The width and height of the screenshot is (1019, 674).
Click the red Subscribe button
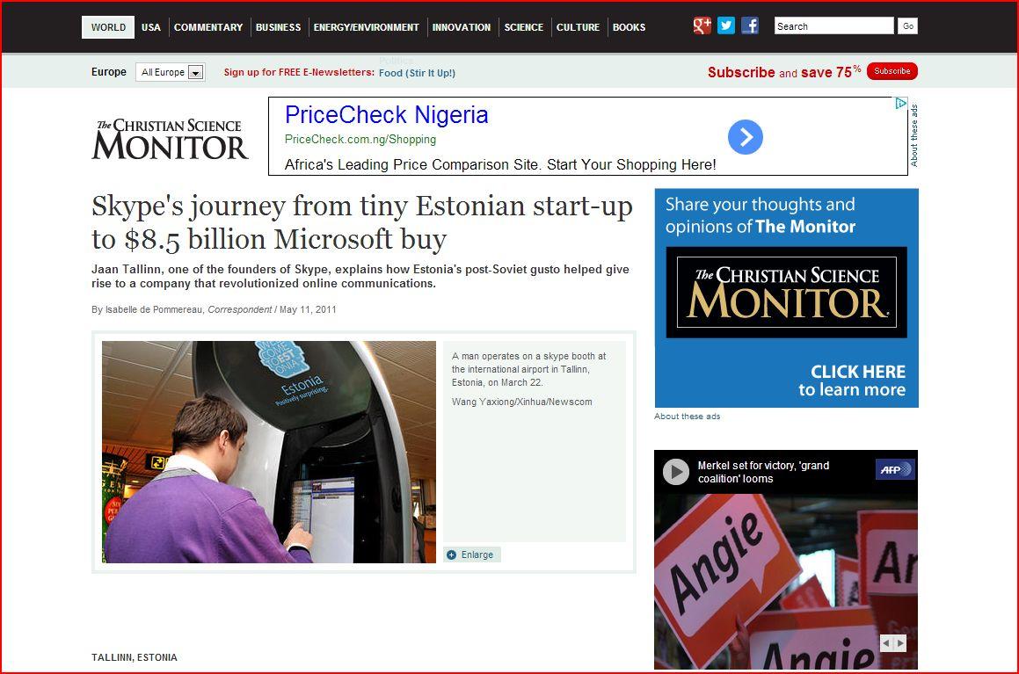[x=892, y=71]
